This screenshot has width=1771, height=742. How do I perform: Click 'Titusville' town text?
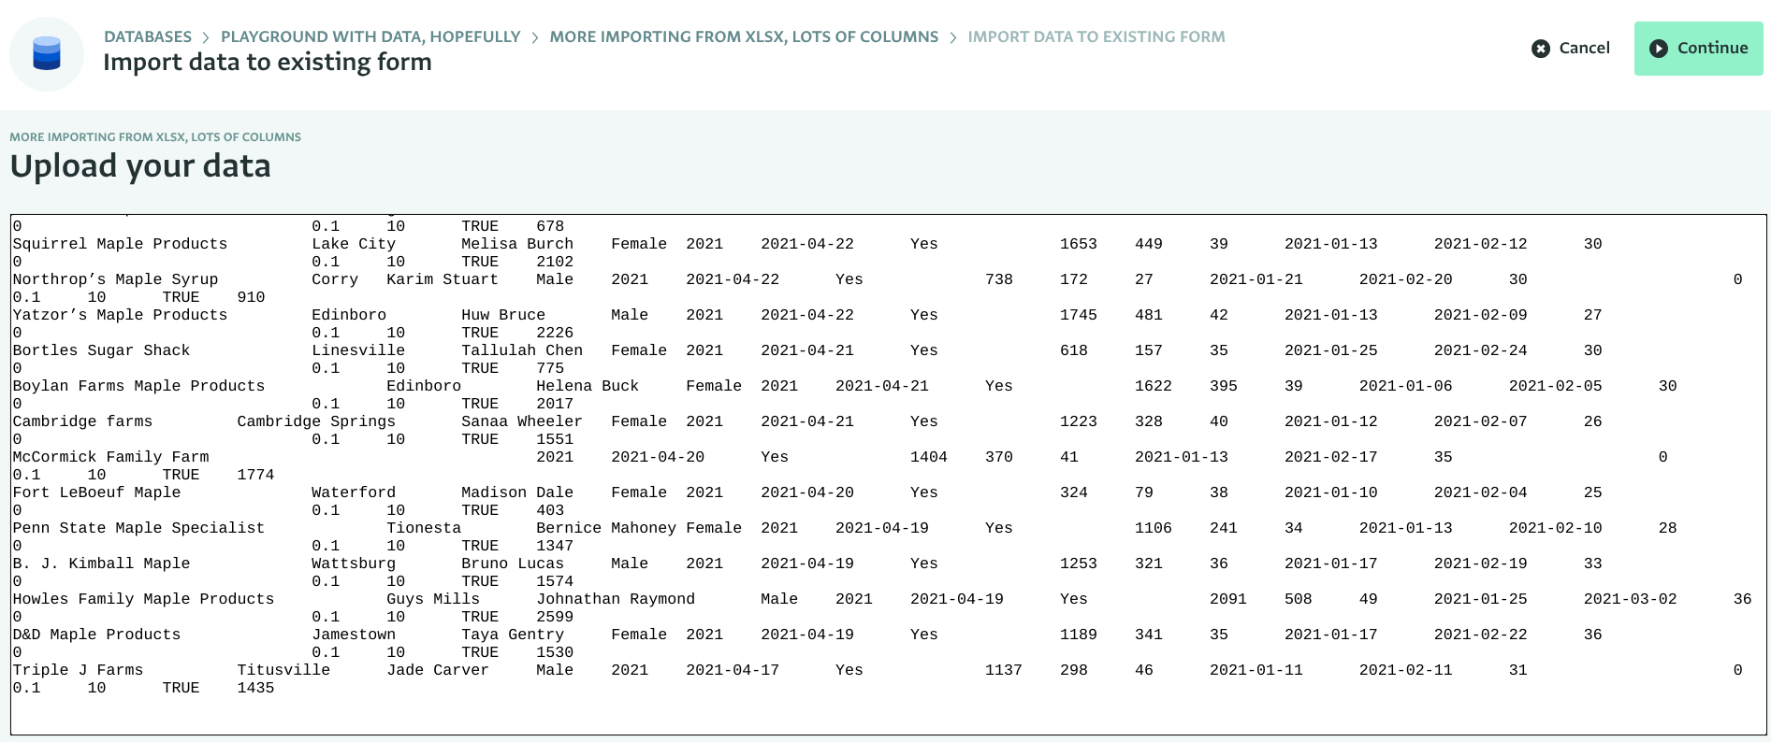(283, 670)
